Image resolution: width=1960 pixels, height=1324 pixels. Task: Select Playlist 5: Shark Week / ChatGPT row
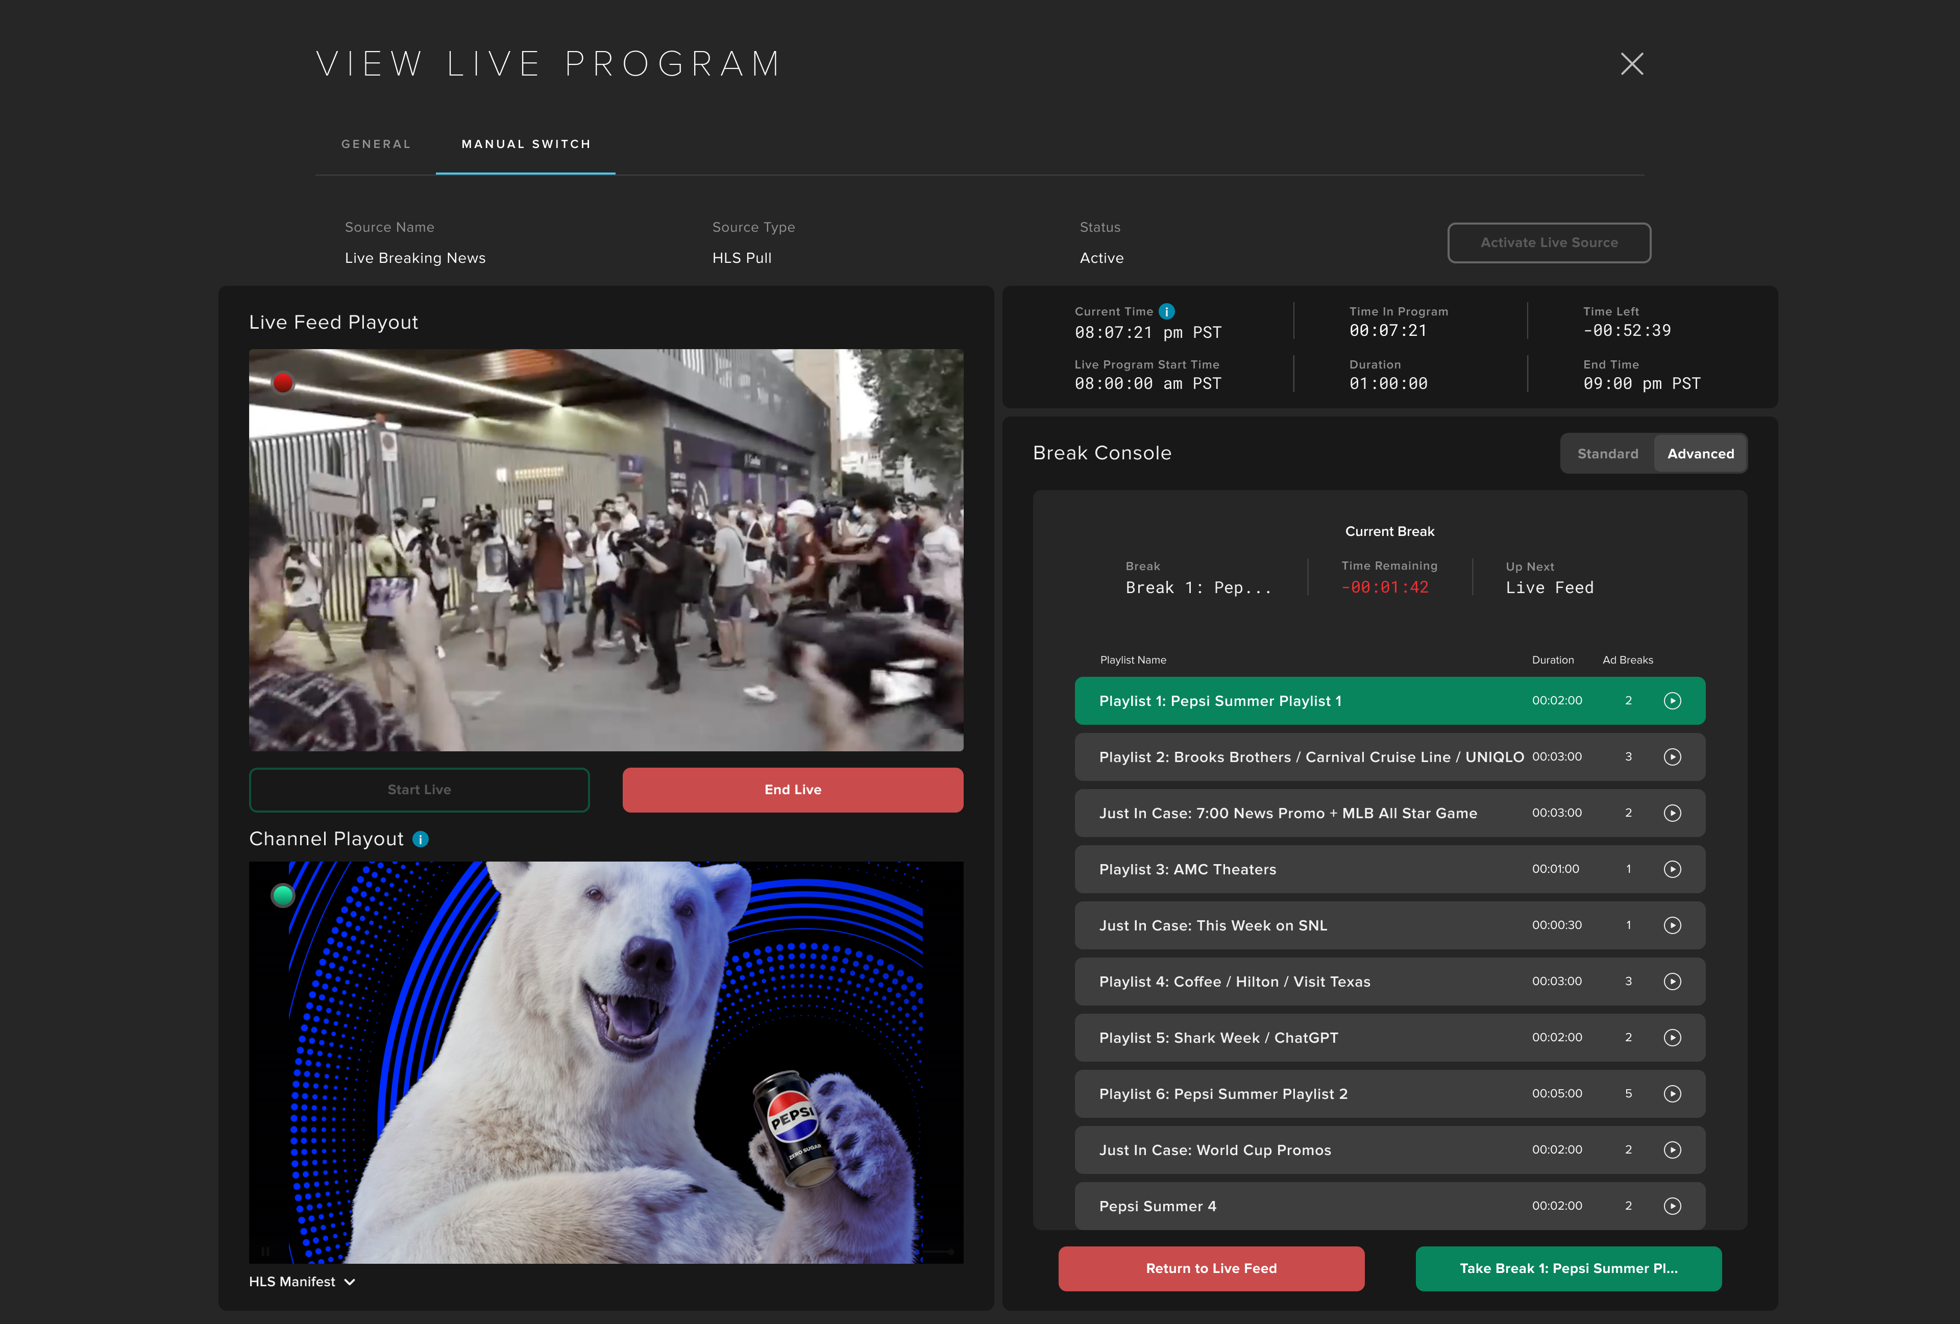point(1390,1037)
